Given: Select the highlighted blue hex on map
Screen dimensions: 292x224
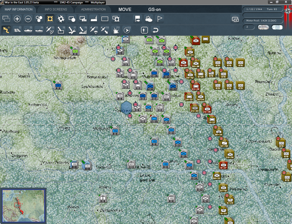Looking at the screenshot, I should 126,108.
